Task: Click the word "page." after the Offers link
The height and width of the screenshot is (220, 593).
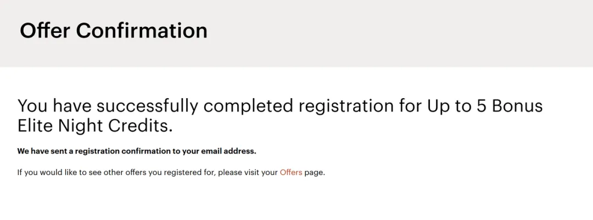Action: 315,172
